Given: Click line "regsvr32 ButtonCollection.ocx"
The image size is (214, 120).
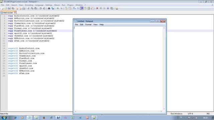Looking at the screenshot, I should point(26,53).
